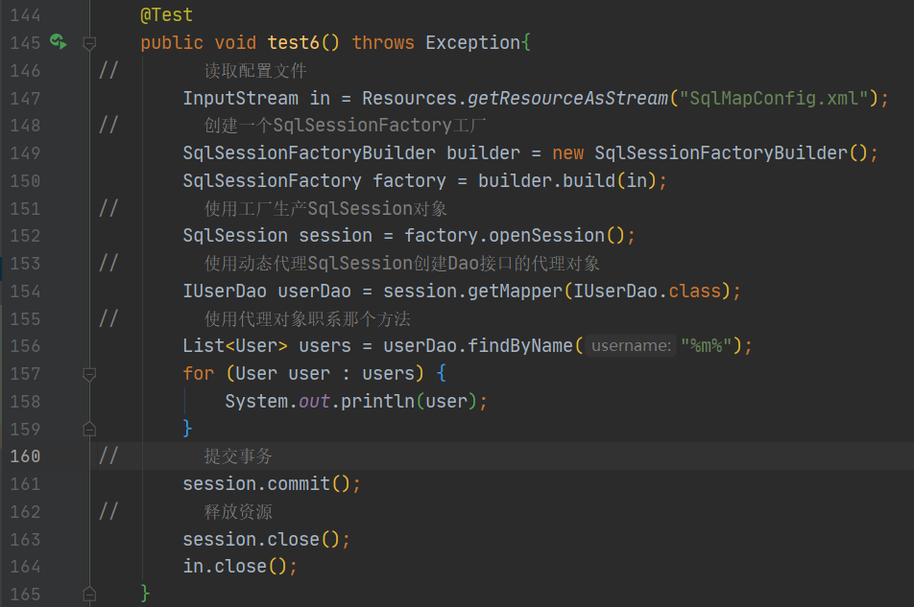Click session.getMapper call on line 154
The height and width of the screenshot is (607, 914).
coord(472,291)
